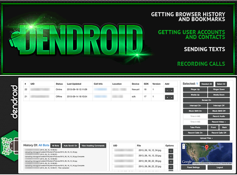This screenshot has height=175, width=237.
Task: Open options dropdown for 2013_09_18_12_03.jpg
Action: [171, 156]
